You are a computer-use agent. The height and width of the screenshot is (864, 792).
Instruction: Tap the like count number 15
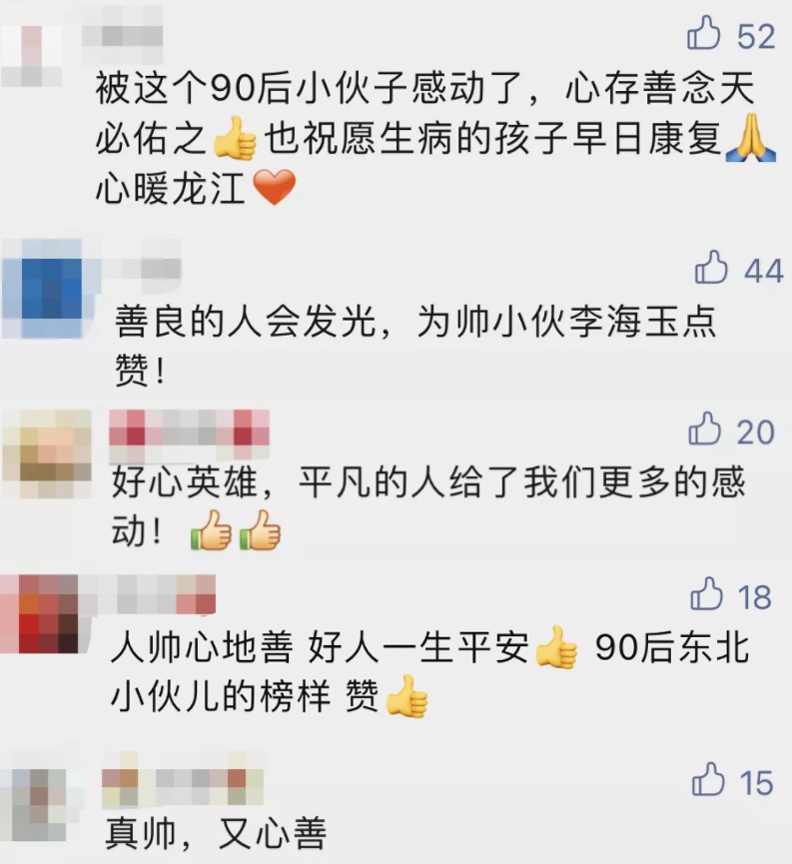(757, 782)
